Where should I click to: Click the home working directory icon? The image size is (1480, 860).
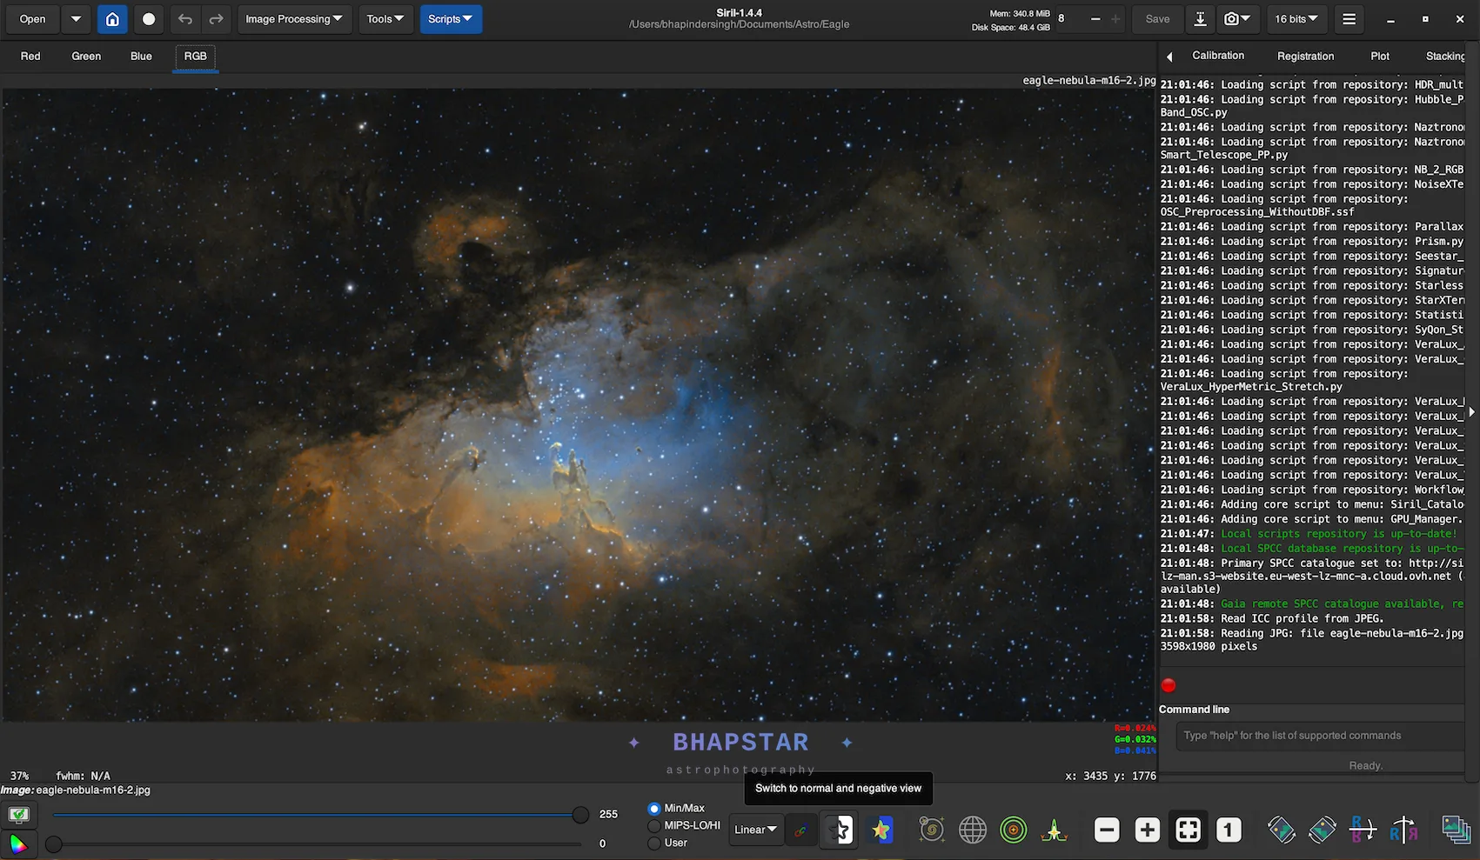112,19
